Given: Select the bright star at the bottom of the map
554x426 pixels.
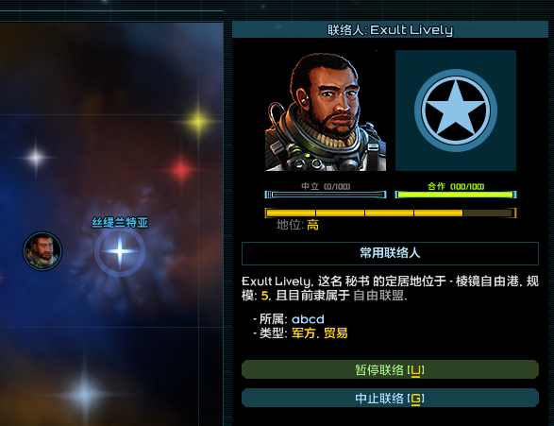Looking at the screenshot, I should 85,394.
